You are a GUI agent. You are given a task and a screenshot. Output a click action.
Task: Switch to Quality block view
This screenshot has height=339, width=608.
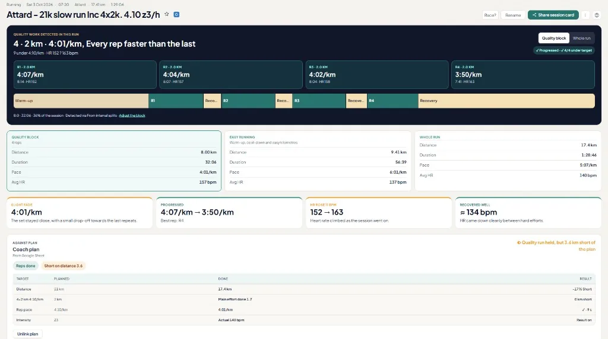(x=554, y=38)
